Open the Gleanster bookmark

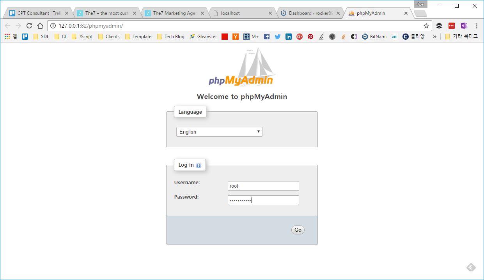(203, 37)
